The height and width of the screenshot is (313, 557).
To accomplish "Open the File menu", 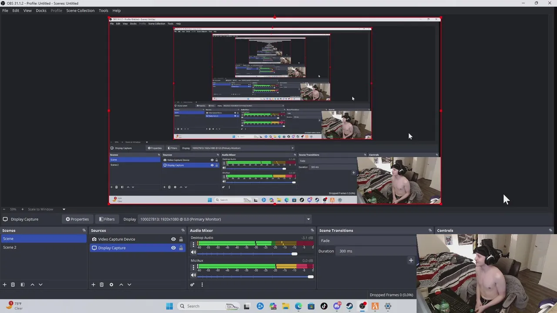I will [x=5, y=10].
